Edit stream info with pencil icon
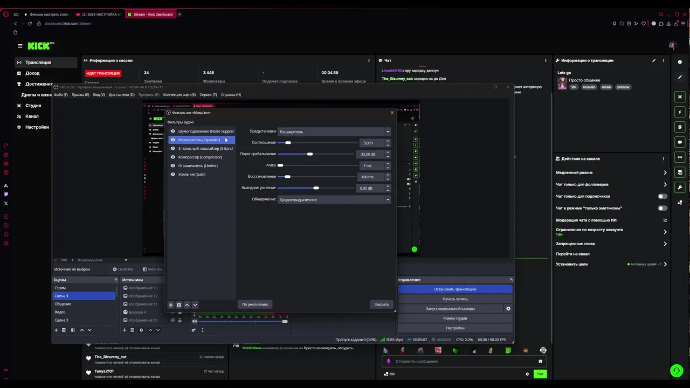690x388 pixels. click(654, 60)
